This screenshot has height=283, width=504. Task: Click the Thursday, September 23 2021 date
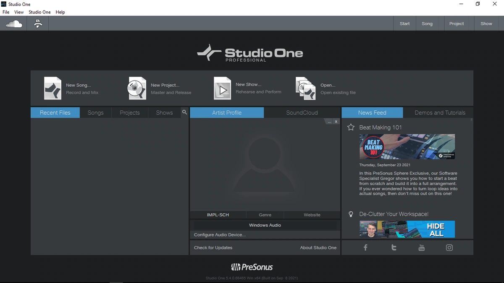385,165
